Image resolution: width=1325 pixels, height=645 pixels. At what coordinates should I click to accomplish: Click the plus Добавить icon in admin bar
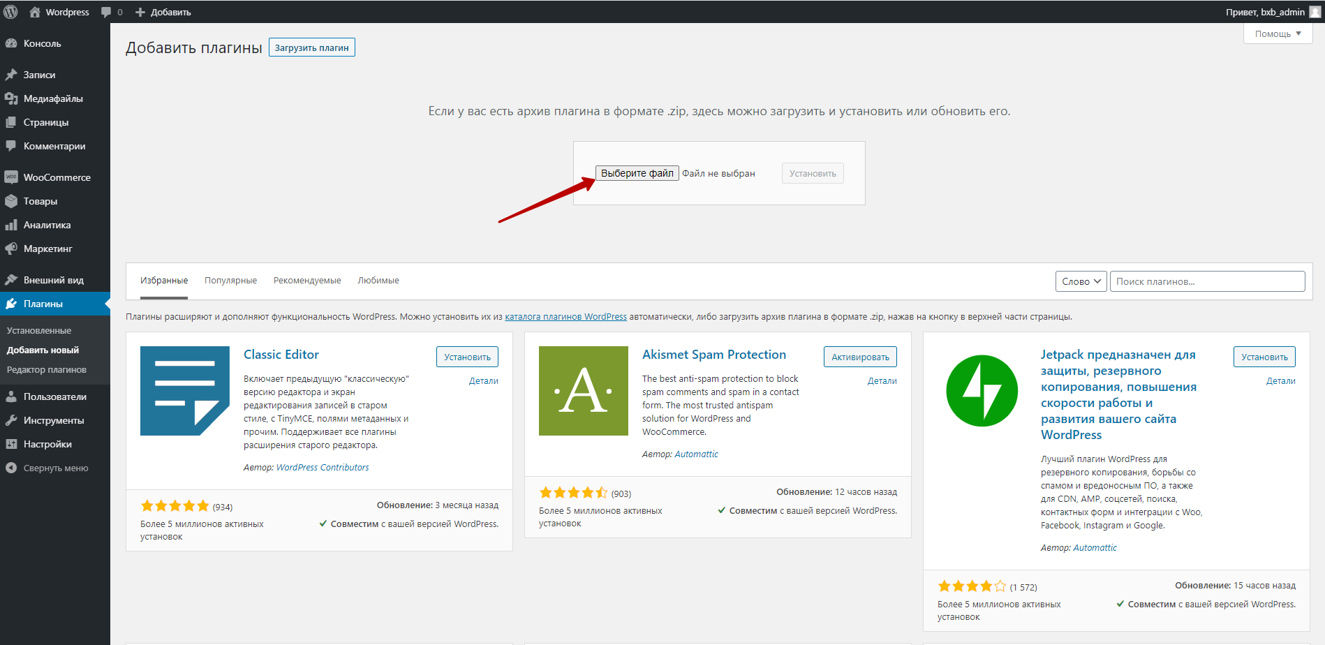140,12
